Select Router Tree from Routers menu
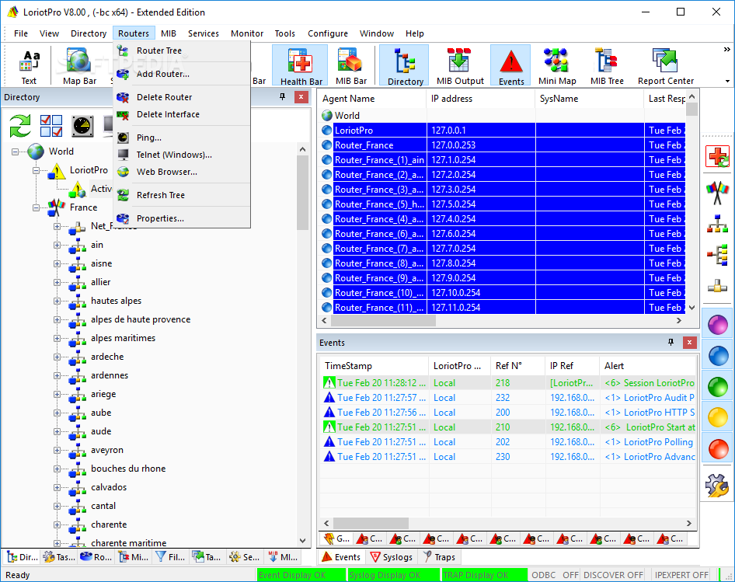The height and width of the screenshot is (582, 735). [182, 51]
